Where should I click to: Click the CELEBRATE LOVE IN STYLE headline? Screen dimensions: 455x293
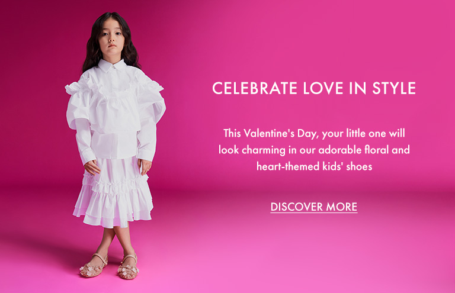tap(314, 88)
